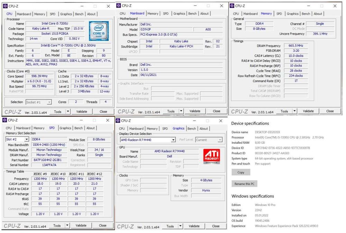
Task: Click the Uncore Frequency 399.1 MHz field
Action: tap(320, 34)
